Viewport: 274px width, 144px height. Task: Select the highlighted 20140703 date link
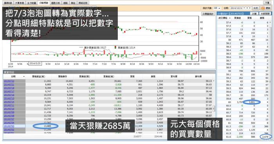[9, 126]
